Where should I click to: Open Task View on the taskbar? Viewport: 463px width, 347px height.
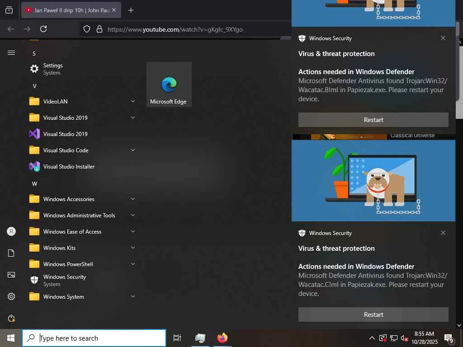(177, 338)
